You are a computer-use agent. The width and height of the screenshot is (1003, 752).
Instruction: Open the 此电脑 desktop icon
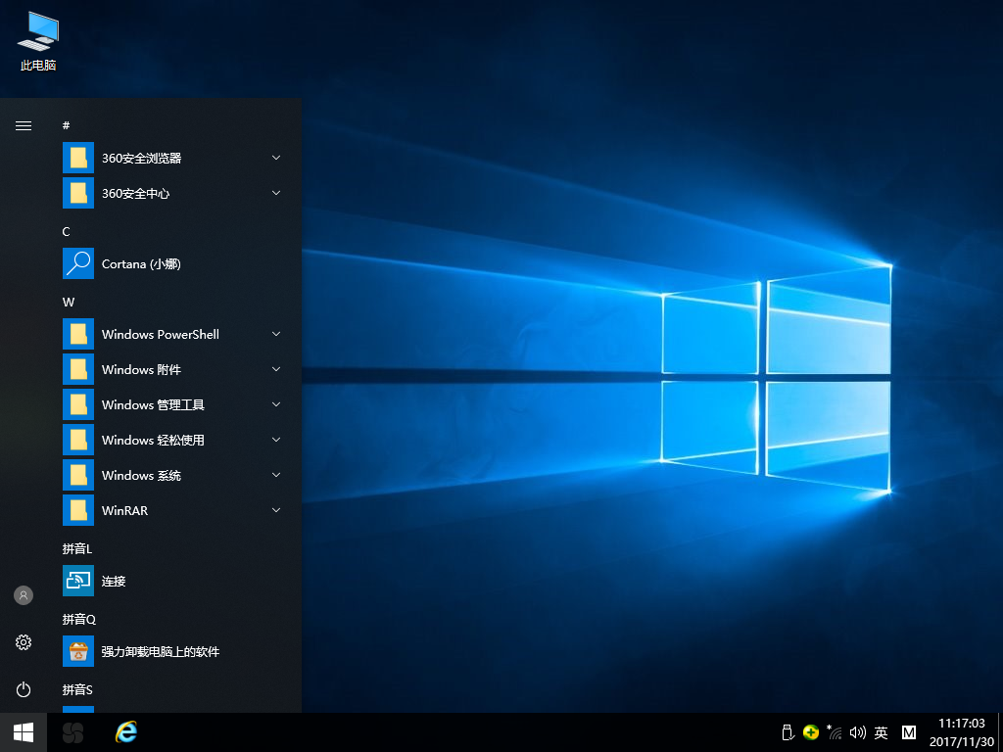click(x=38, y=41)
